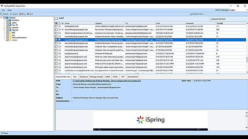
Task: Click the select-all checkbox in list header
Action: [x=56, y=23]
